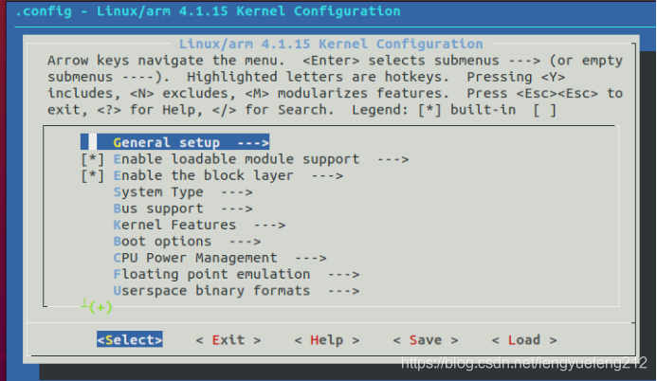Viewport: 657px width, 381px height.
Task: Toggle Enable the block layer checkbox
Action: (92, 175)
